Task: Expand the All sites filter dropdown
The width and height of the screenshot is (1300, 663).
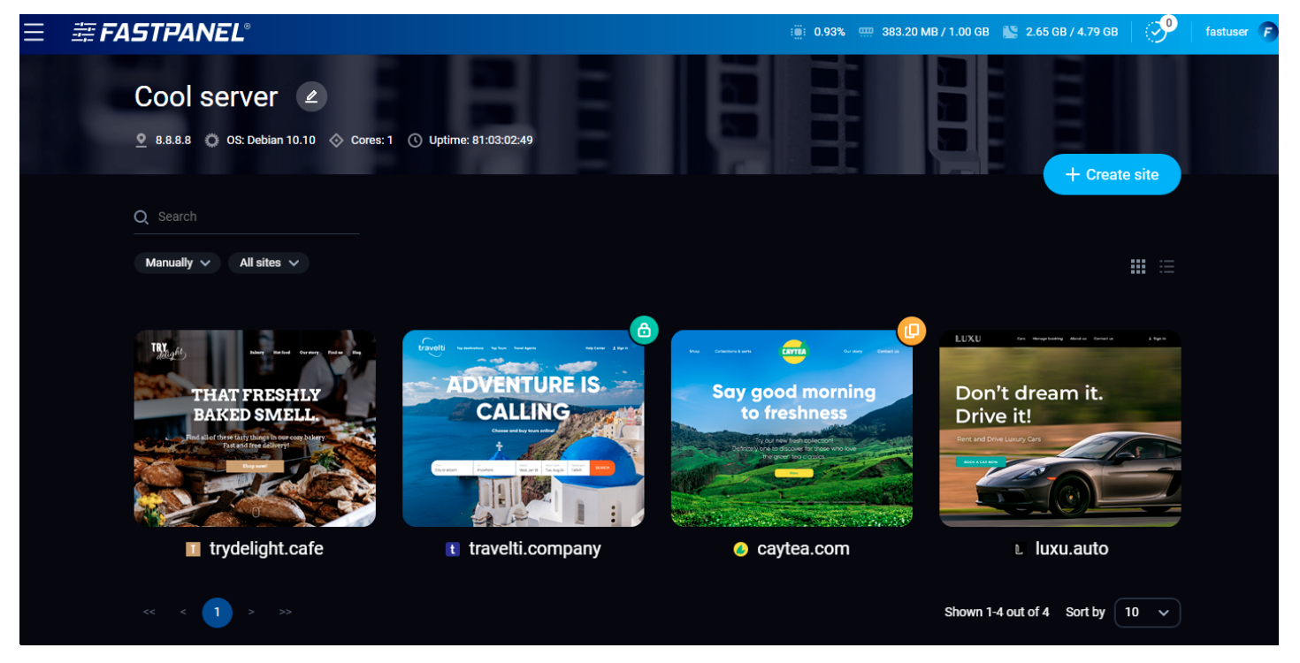Action: (269, 263)
